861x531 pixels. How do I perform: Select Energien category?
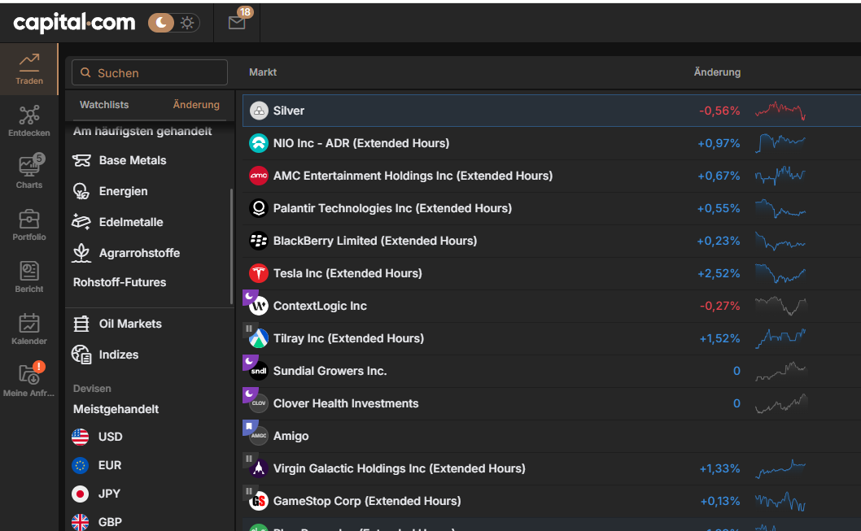click(123, 191)
